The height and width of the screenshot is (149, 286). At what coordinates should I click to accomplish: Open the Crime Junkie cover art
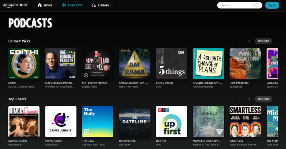click(61, 122)
